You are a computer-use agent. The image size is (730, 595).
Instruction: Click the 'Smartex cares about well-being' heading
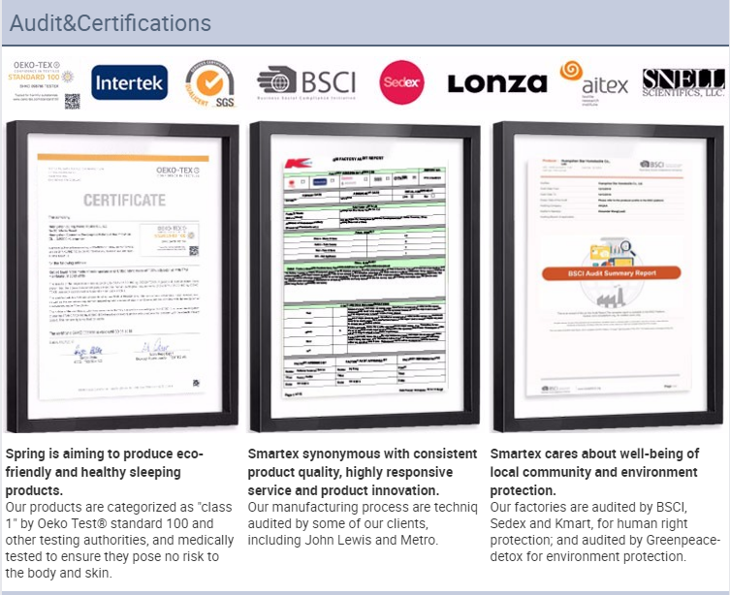[x=594, y=472]
